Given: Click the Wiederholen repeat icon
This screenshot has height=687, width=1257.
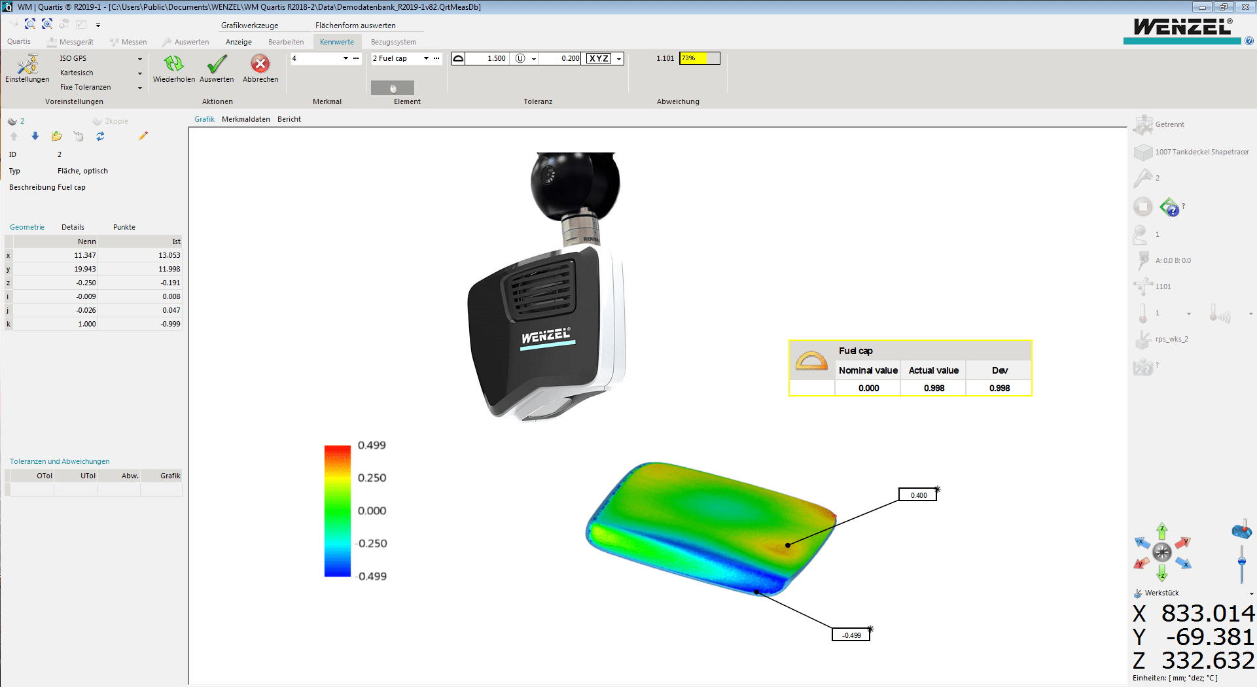Looking at the screenshot, I should point(173,64).
